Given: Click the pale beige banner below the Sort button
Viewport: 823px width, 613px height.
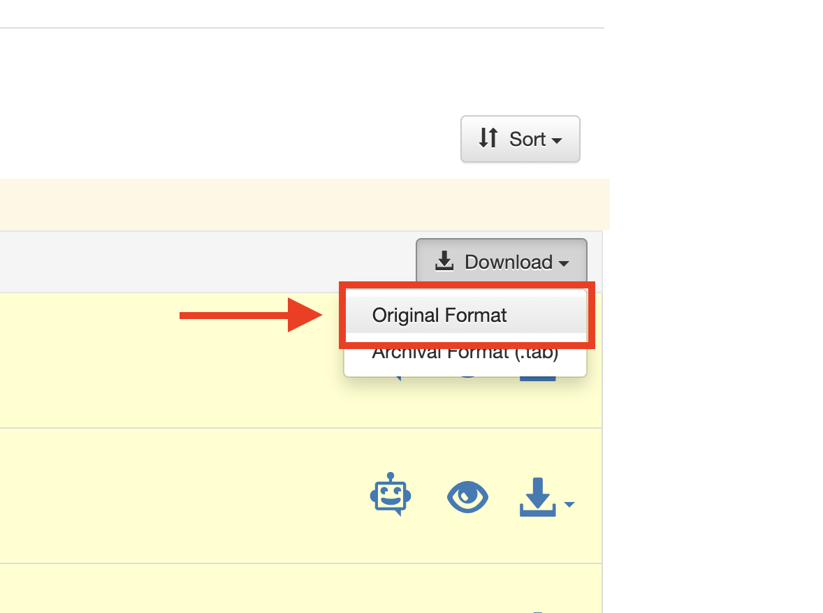Looking at the screenshot, I should (x=279, y=204).
